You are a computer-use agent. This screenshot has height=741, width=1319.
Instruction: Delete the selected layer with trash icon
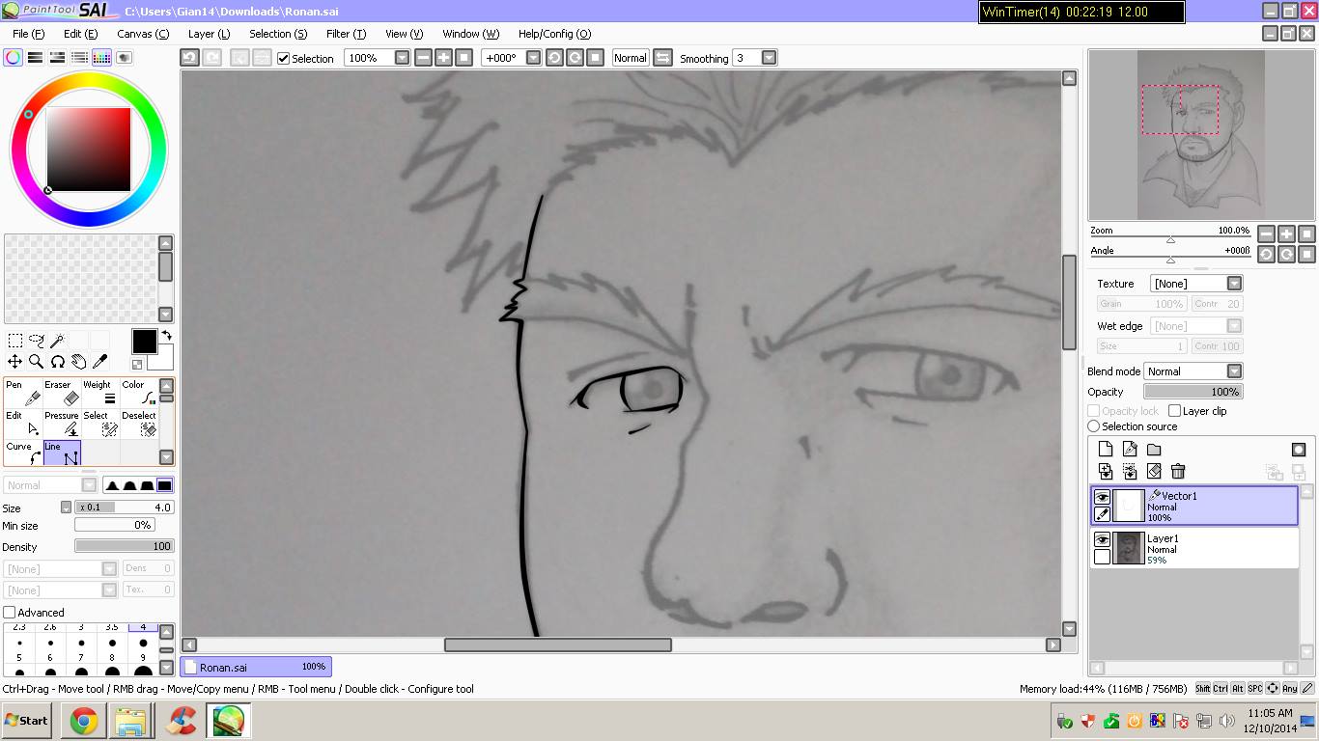[x=1178, y=471]
